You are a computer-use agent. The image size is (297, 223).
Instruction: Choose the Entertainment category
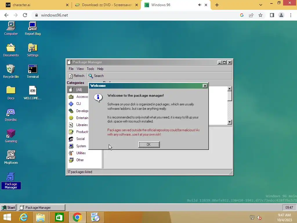coord(78,118)
